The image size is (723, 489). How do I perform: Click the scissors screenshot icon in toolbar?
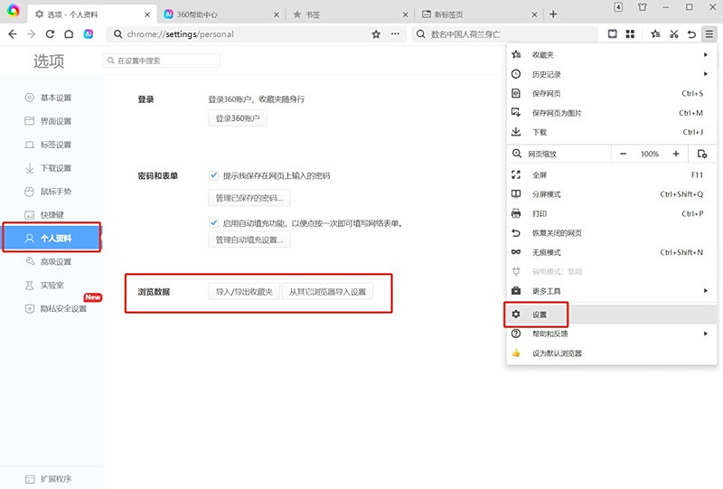[673, 33]
